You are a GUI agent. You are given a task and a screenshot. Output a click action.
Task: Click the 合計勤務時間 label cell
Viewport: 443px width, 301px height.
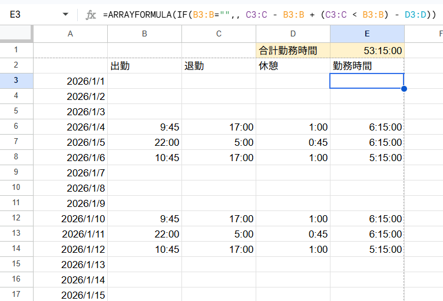[293, 51]
